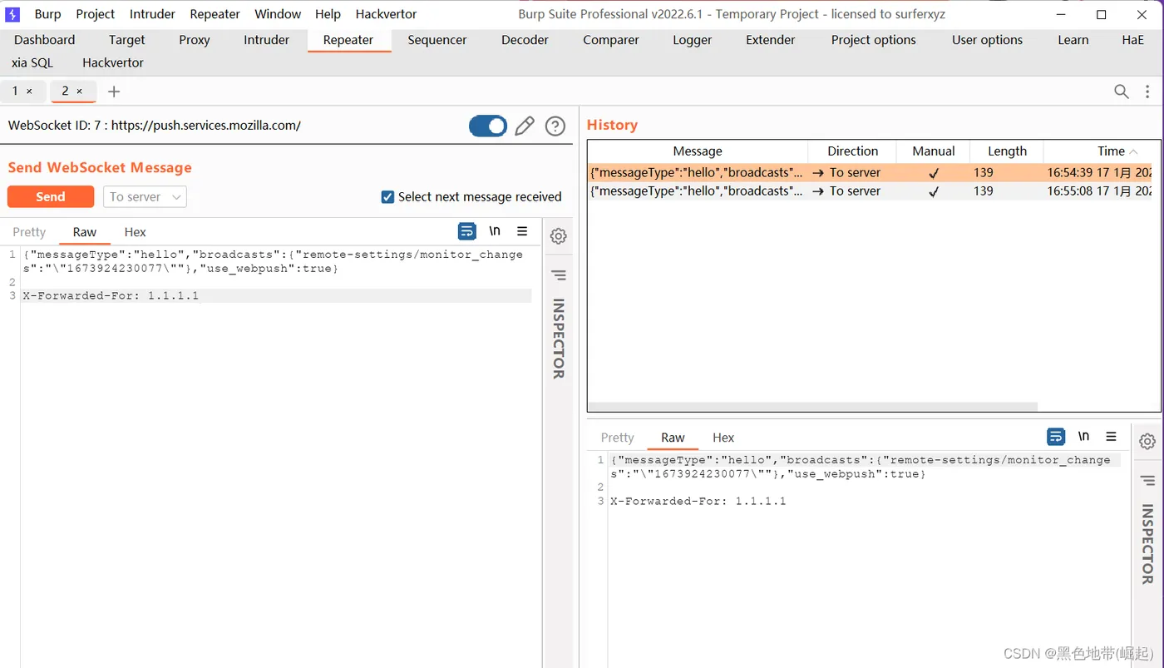Toggle word wrap icon in history message viewer
The width and height of the screenshot is (1164, 668).
tap(1056, 437)
